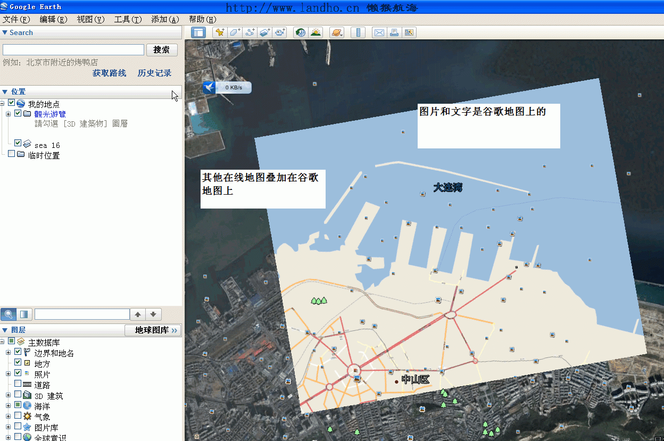Open the 地球图库 gallery button

(x=153, y=330)
